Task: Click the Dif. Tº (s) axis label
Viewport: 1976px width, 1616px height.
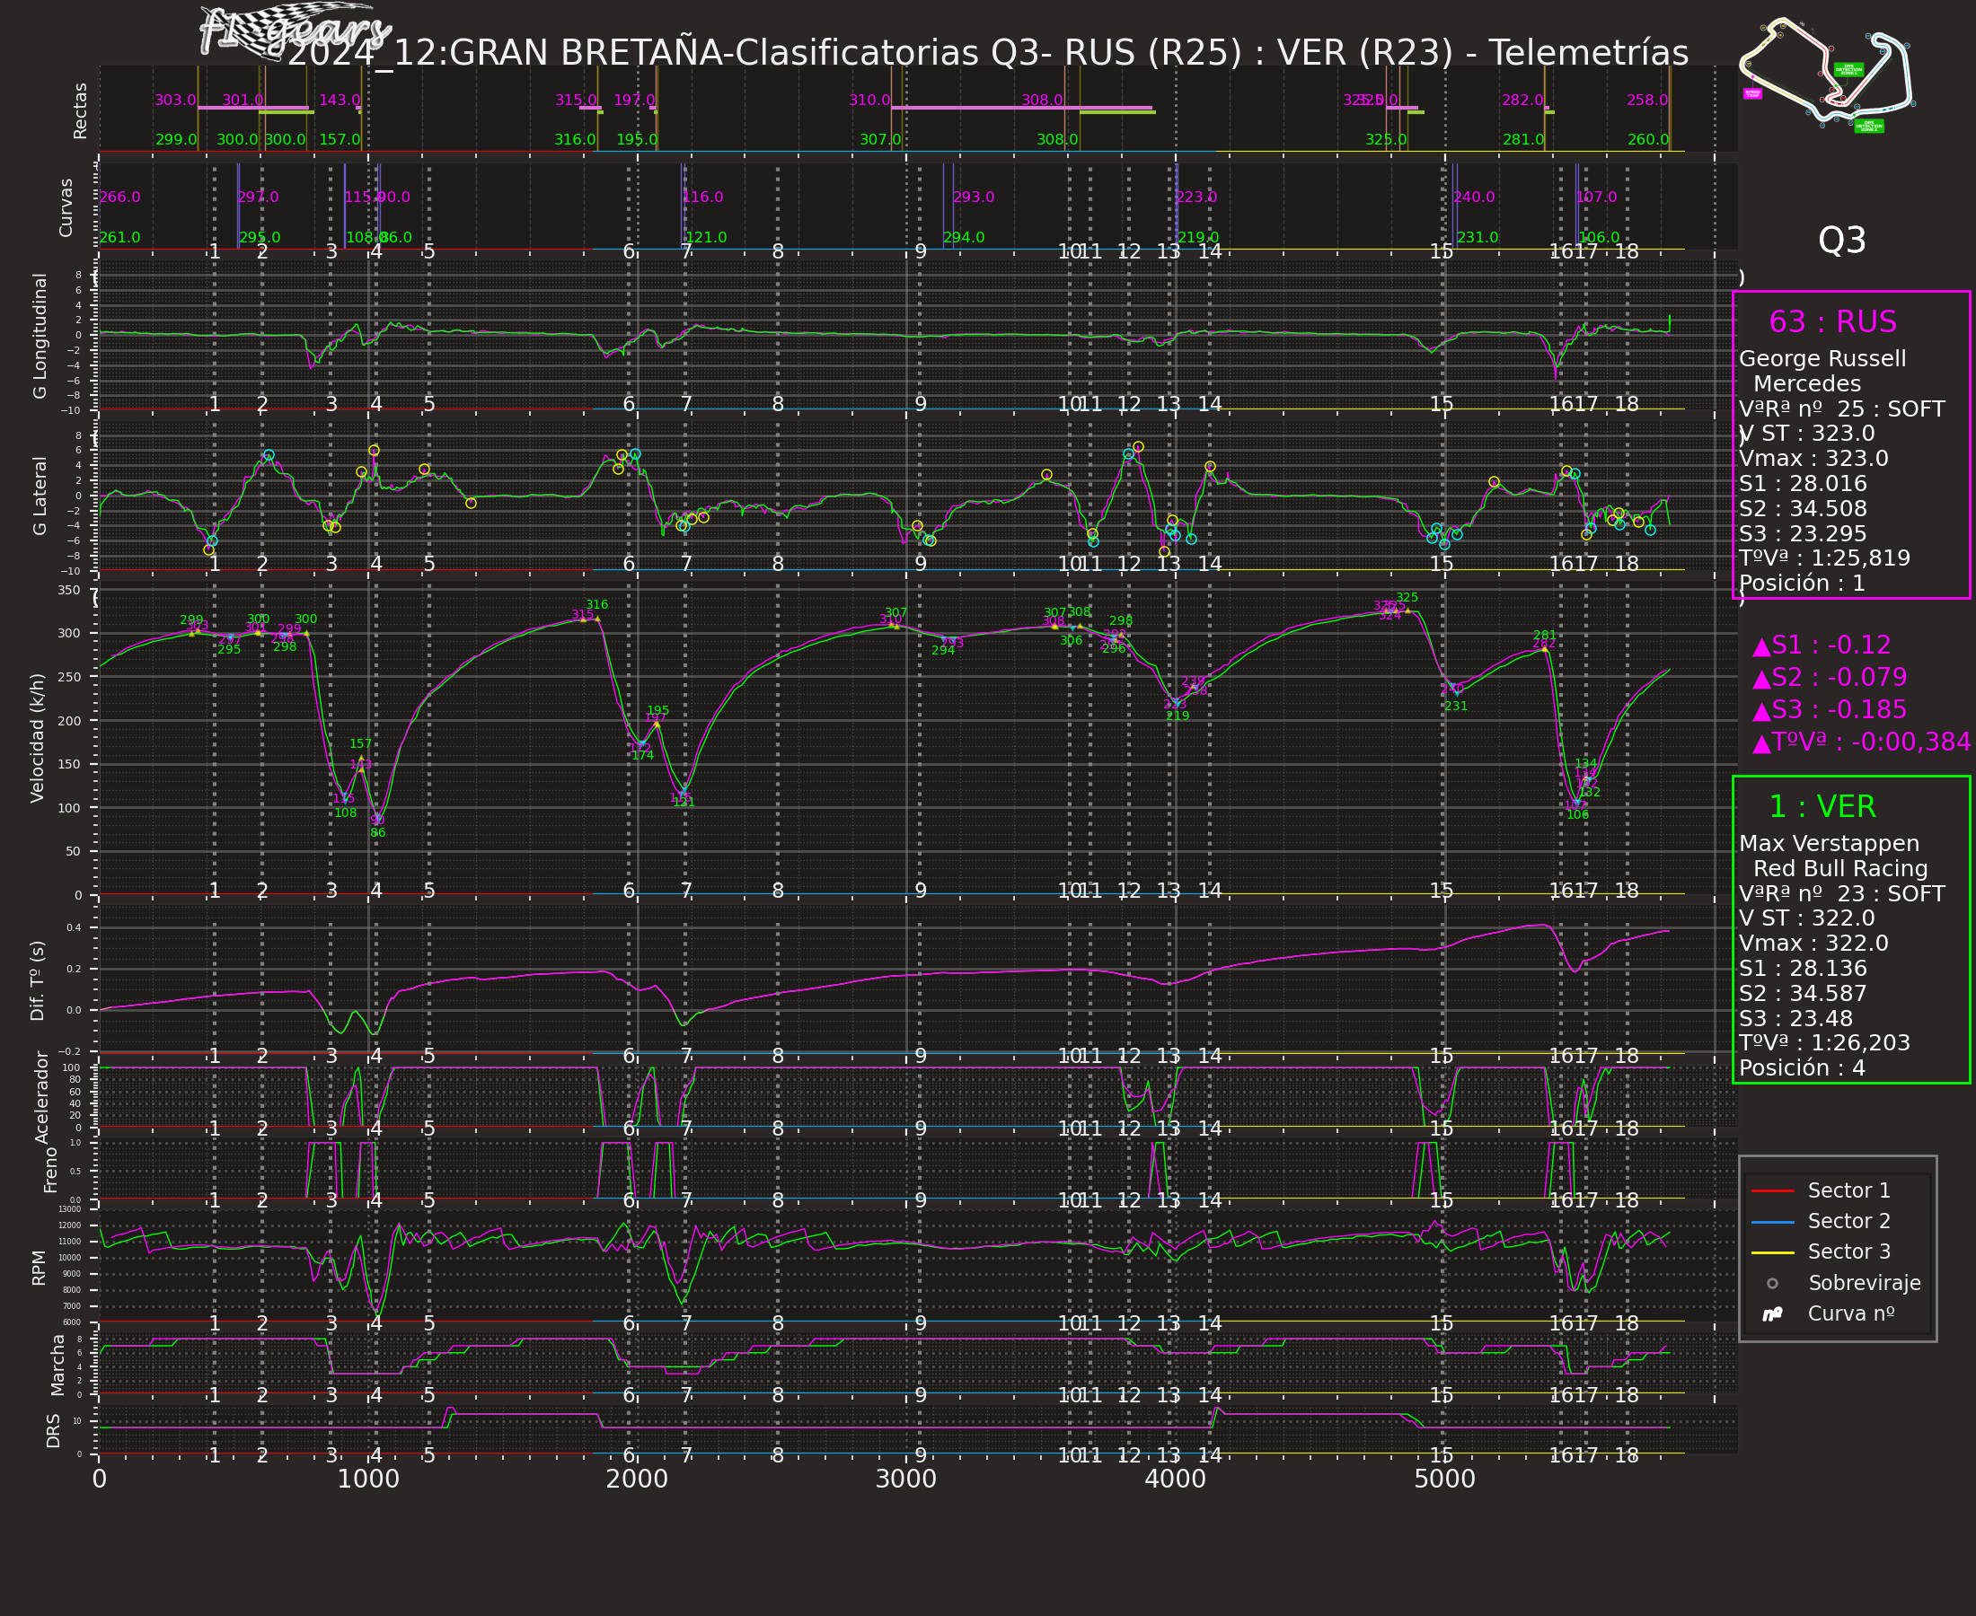Action: click(x=37, y=980)
